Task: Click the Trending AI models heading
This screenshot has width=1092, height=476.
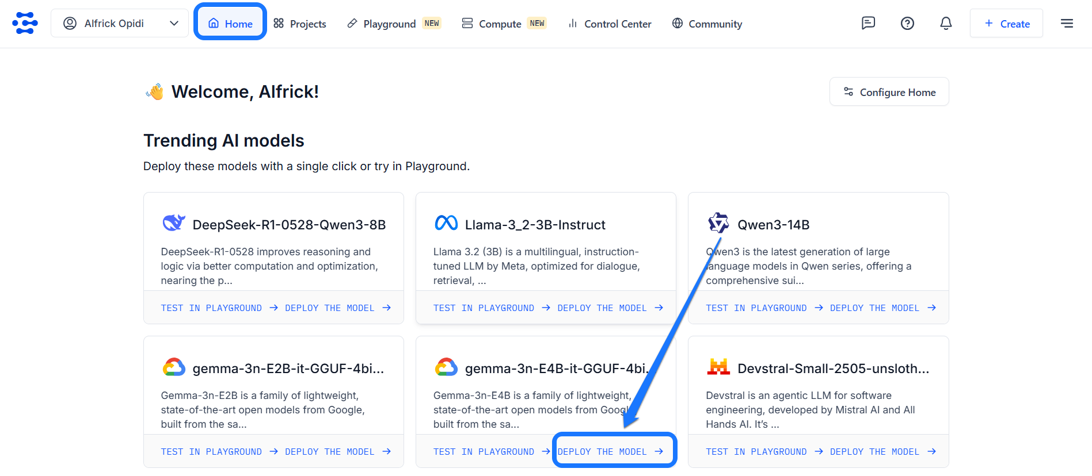Action: (224, 140)
